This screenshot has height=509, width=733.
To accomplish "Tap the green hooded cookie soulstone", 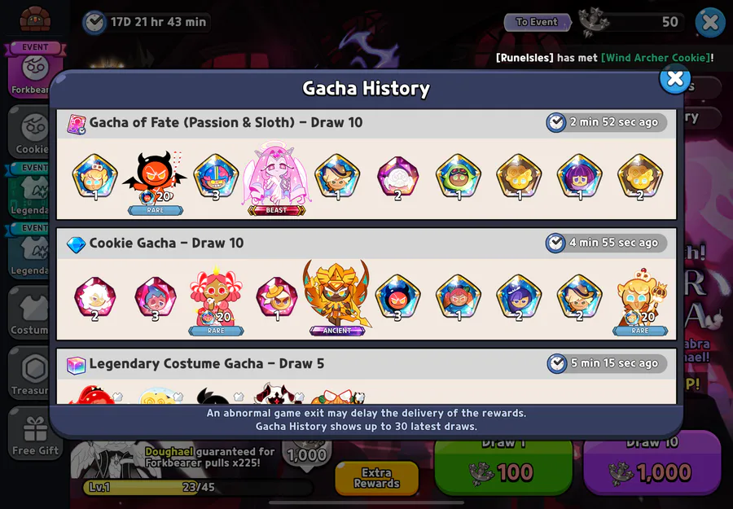I will tap(458, 178).
